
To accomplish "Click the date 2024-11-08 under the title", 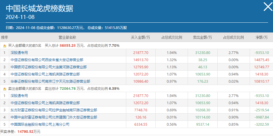I will (20, 17).
